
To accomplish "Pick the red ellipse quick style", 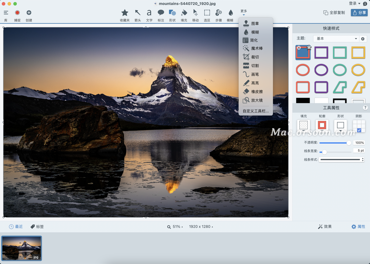I will pyautogui.click(x=303, y=70).
